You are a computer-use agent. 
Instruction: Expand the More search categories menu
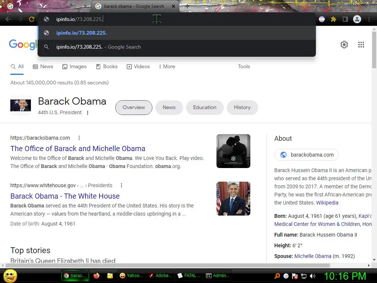click(x=167, y=67)
